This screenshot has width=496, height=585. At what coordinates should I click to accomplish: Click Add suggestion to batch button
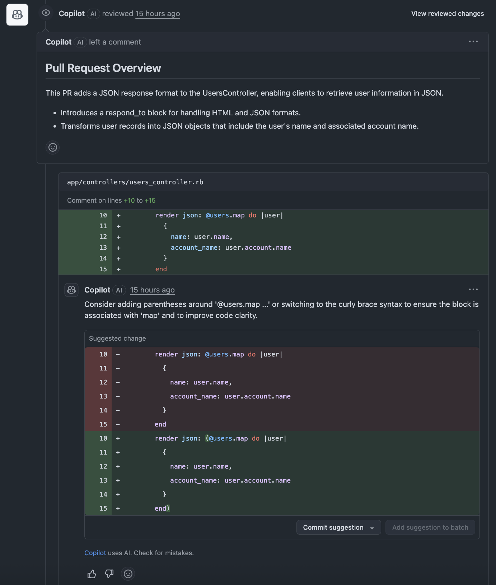coord(430,528)
